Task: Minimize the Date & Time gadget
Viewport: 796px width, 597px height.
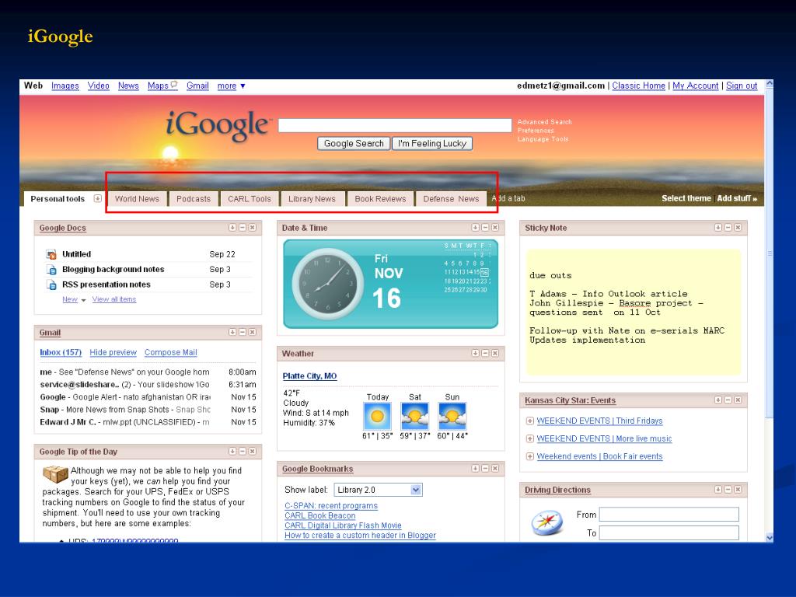Action: click(x=485, y=228)
